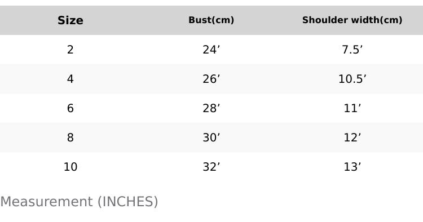423x222 pixels.
Task: Select the size 6 cell
Action: point(70,108)
